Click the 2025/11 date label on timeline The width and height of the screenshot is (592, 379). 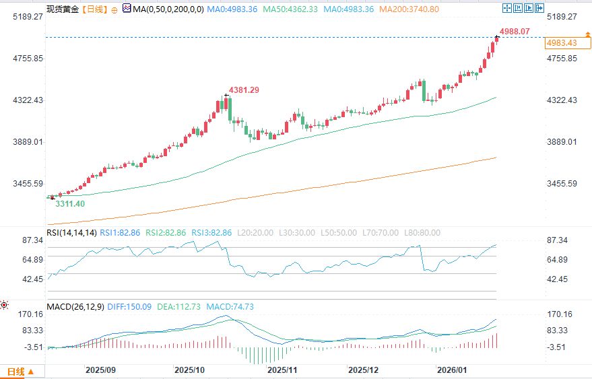click(x=282, y=370)
